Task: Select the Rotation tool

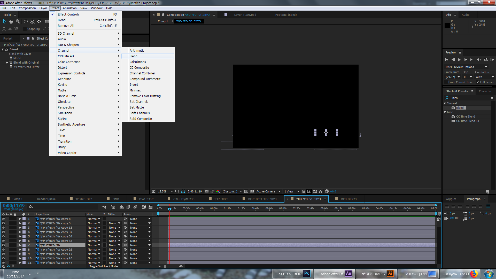Action: pos(26,21)
